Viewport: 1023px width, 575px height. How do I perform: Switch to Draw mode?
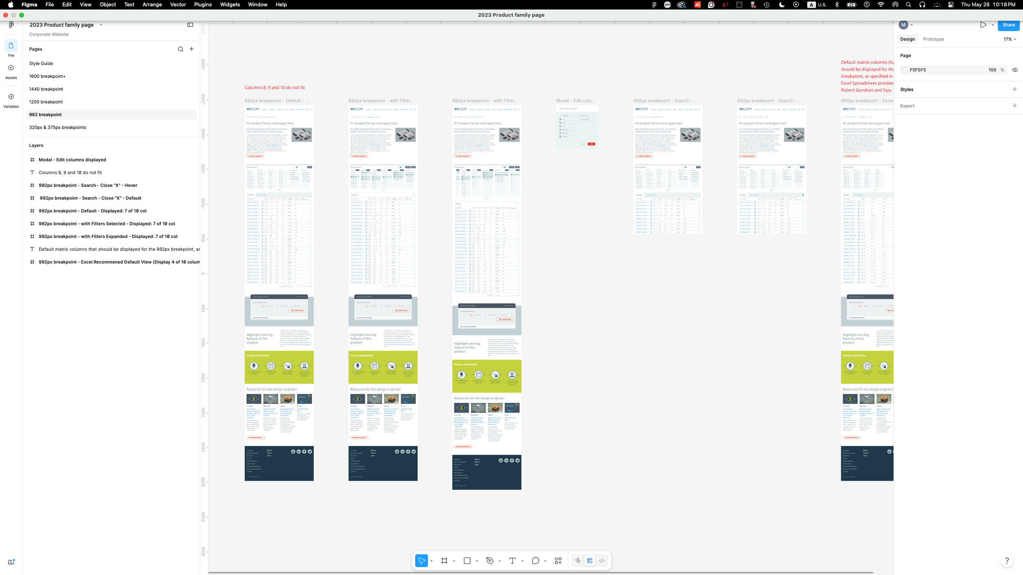[x=577, y=561]
